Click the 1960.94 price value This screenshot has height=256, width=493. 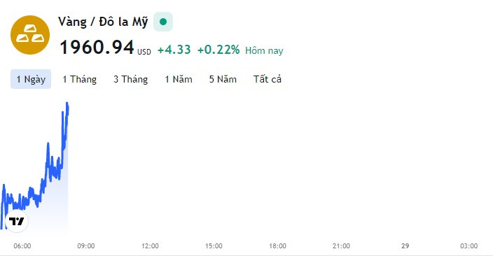coord(97,48)
